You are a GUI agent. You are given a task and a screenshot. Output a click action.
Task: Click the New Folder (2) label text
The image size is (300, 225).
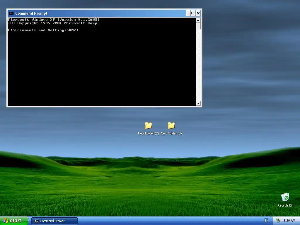click(149, 133)
